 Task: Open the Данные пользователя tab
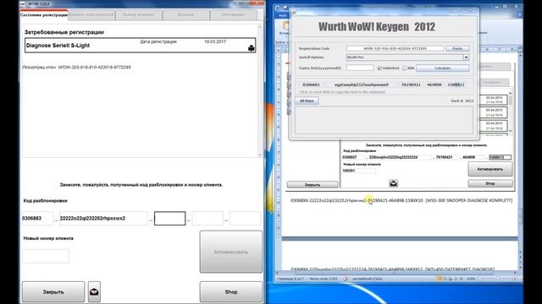tap(91, 15)
